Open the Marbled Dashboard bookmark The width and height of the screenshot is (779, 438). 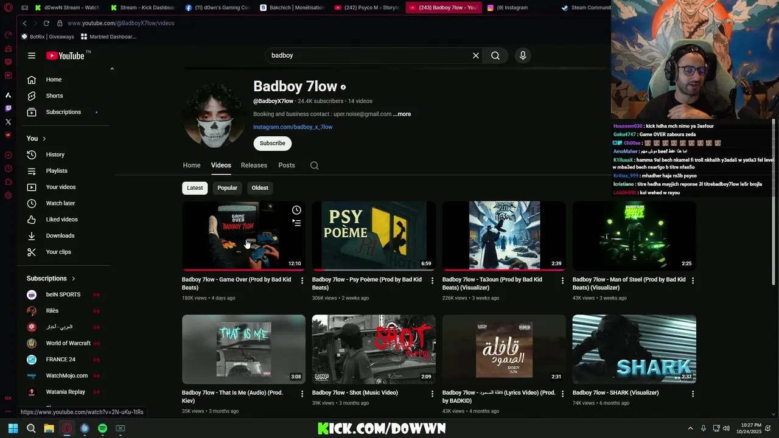tap(108, 36)
